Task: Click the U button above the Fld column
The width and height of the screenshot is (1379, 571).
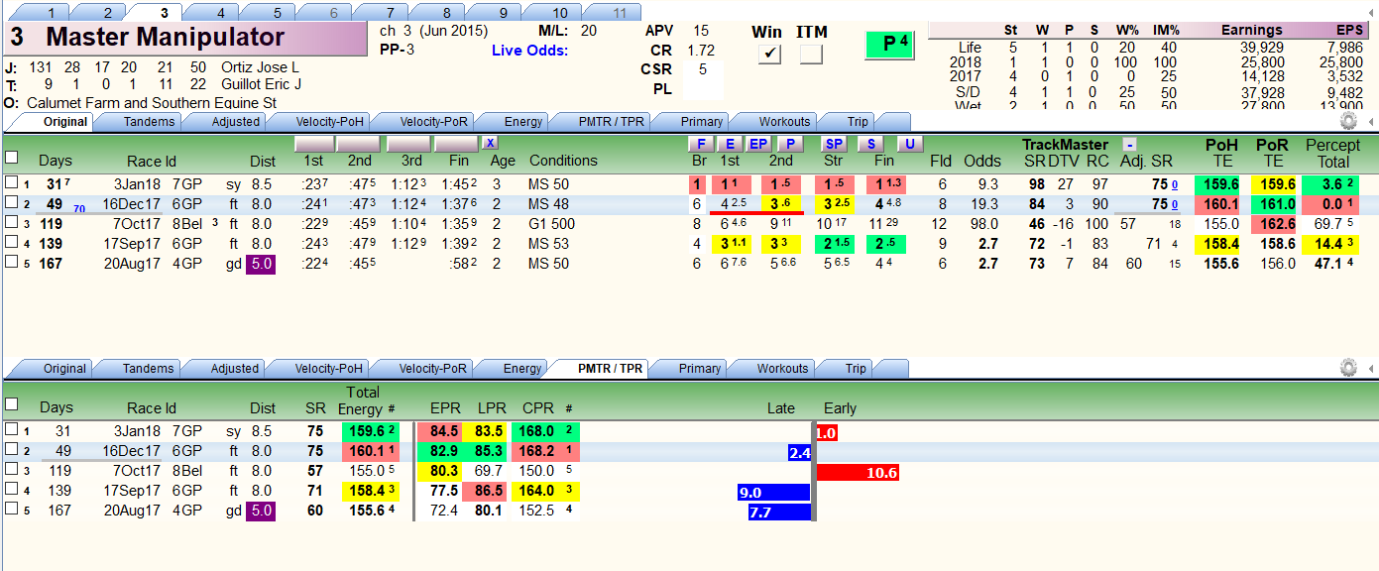Action: pyautogui.click(x=910, y=145)
